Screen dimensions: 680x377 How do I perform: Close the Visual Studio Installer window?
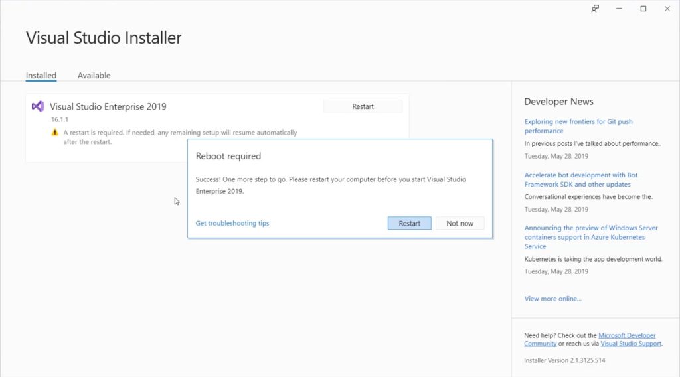pos(667,9)
